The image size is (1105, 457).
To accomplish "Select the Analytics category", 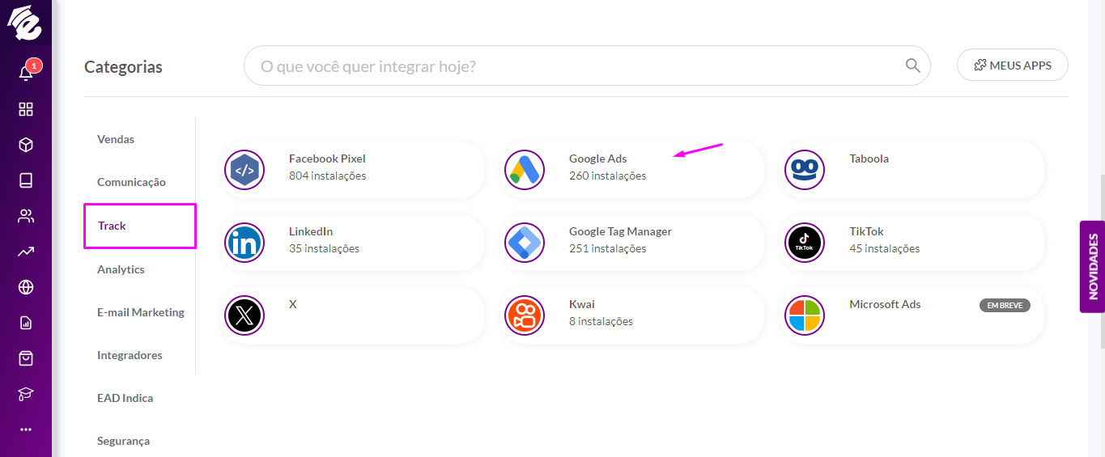I will pos(121,269).
